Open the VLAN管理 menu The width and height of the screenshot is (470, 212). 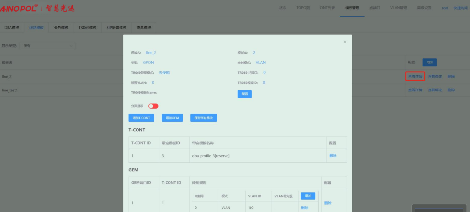pos(398,8)
